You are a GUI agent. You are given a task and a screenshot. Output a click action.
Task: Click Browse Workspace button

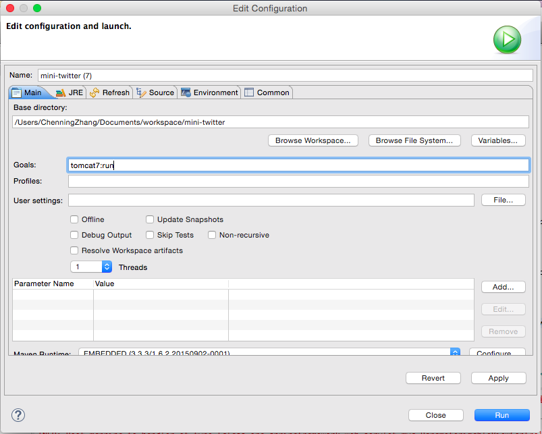313,140
